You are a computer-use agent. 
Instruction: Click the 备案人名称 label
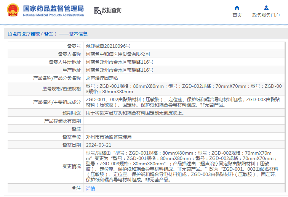69,54
